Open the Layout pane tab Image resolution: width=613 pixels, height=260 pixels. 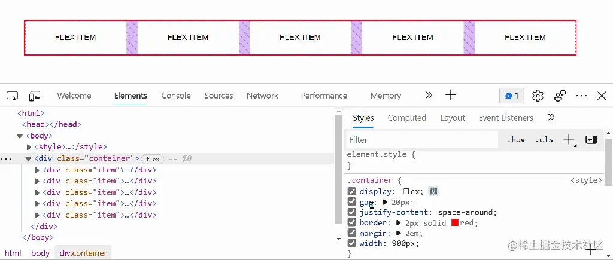coord(453,118)
